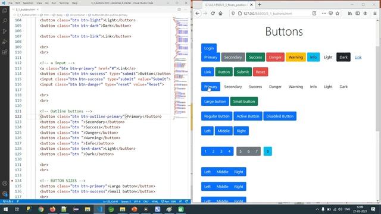The height and width of the screenshot is (214, 381).
Task: Open the Source Control view
Action: pos(5,32)
